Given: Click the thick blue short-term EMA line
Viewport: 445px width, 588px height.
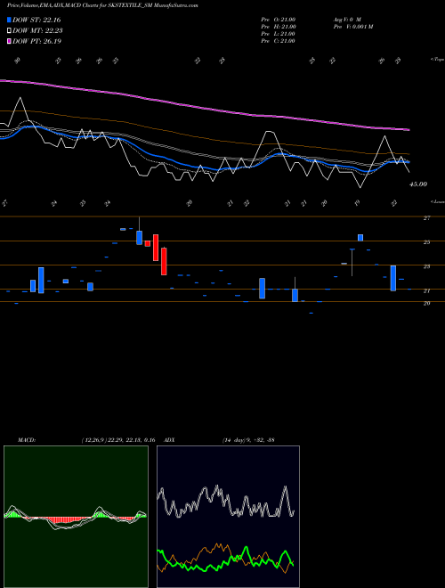Looking at the screenshot, I should (x=204, y=167).
